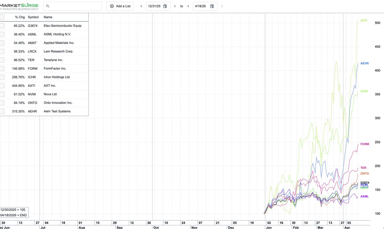
Task: Select Aehr Test Systems name
Action: point(57,111)
